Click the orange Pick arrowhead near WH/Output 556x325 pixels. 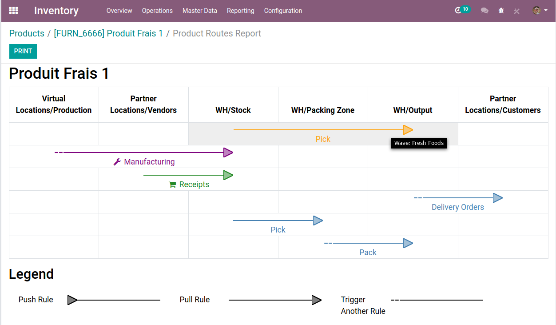click(x=408, y=130)
